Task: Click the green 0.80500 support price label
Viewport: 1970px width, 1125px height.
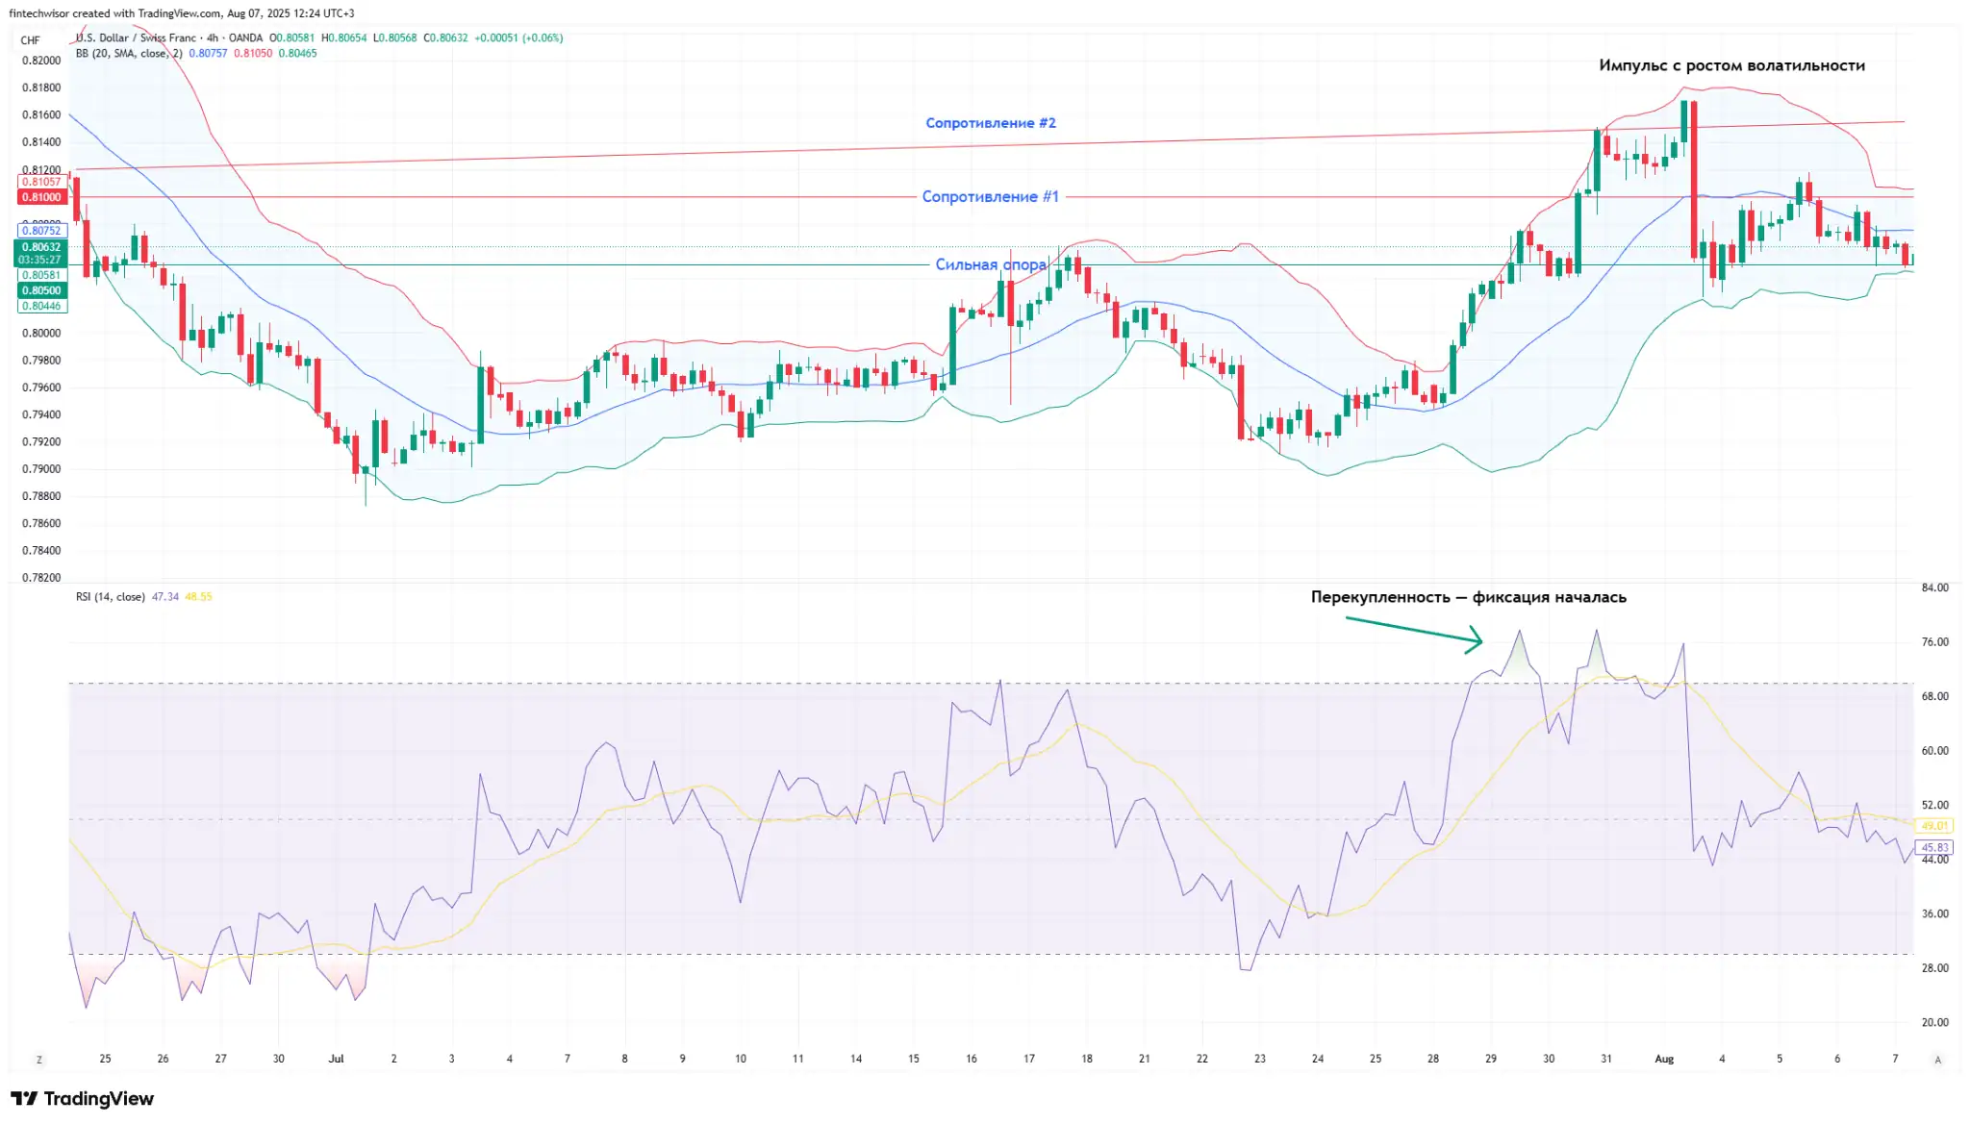Action: (42, 290)
